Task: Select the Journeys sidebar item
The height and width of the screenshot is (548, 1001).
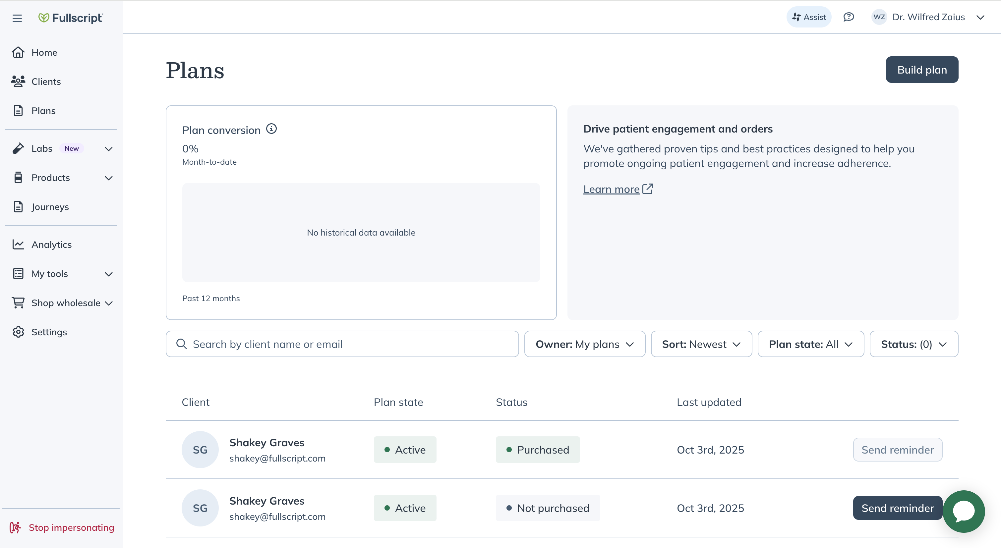Action: pos(50,207)
